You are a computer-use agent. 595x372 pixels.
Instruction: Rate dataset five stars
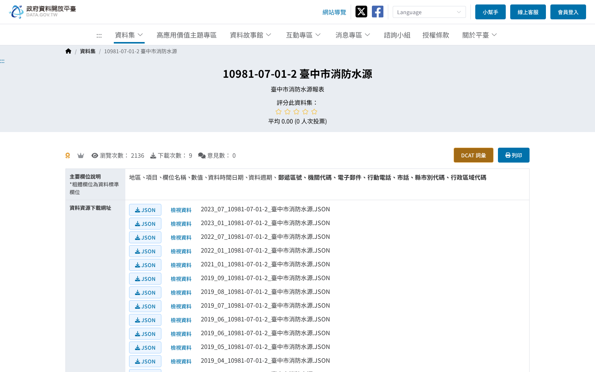[x=314, y=112]
